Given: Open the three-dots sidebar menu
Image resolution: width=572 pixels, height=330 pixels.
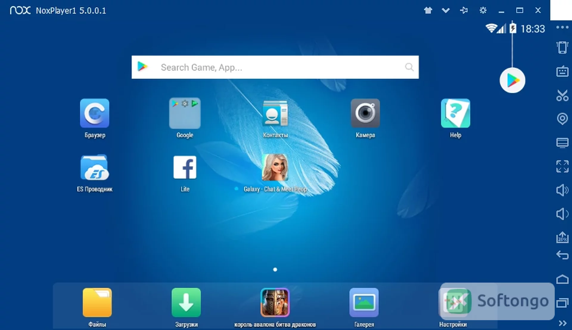Looking at the screenshot, I should [x=562, y=27].
